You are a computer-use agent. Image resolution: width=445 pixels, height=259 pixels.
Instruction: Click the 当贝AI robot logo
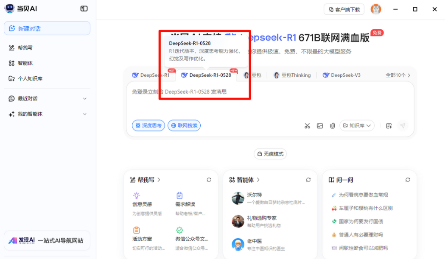9,8
